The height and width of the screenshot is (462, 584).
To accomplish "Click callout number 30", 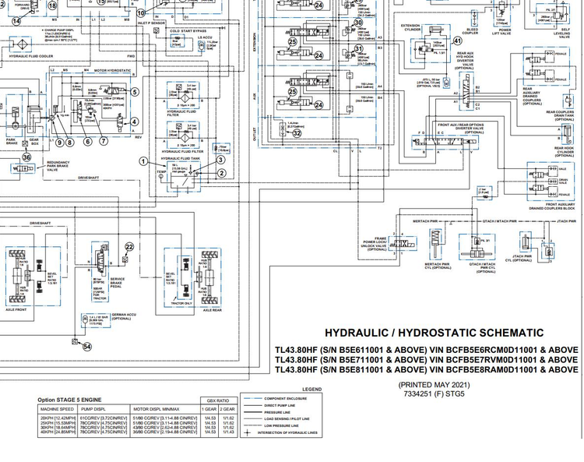I will (358, 23).
